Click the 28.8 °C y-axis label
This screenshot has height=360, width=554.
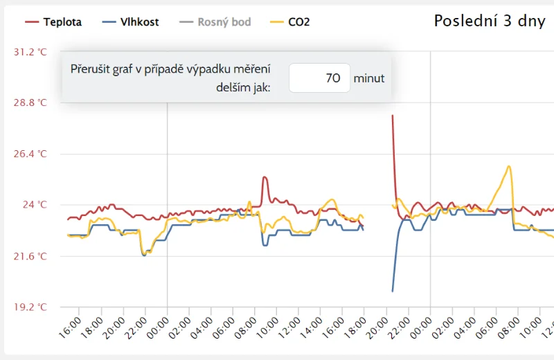coord(29,103)
